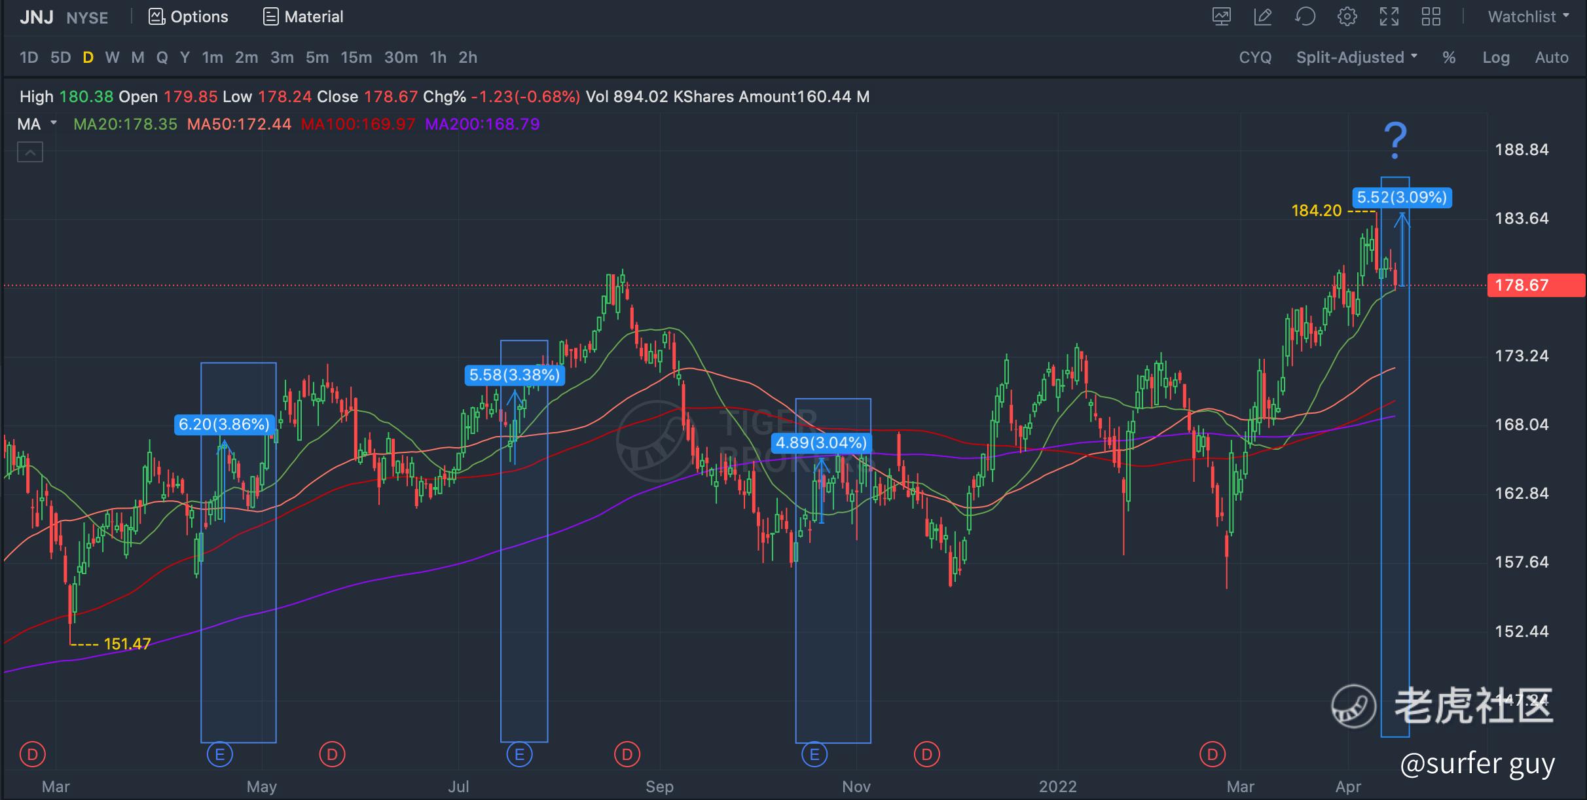Image resolution: width=1587 pixels, height=800 pixels.
Task: Select the 15m interval tab
Action: (356, 58)
